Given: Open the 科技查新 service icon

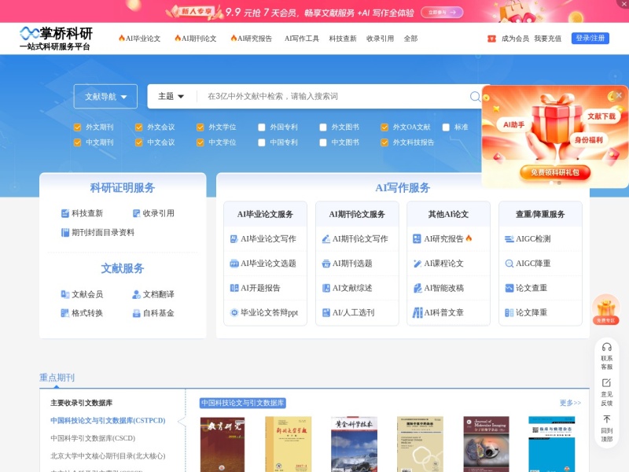Looking at the screenshot, I should click(65, 213).
